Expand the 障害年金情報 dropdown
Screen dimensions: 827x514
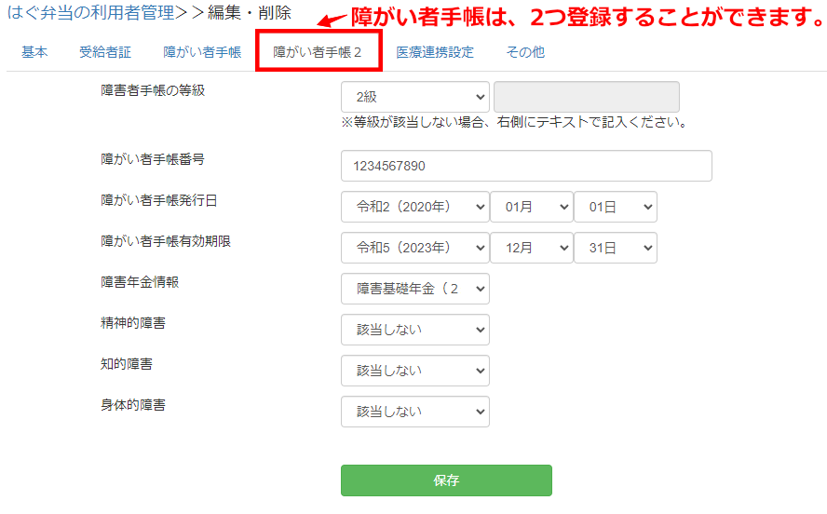click(414, 289)
